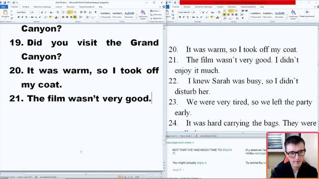Toggle Superscript in left Word window
Image resolution: width=319 pixels, height=179 pixels.
point(40,17)
